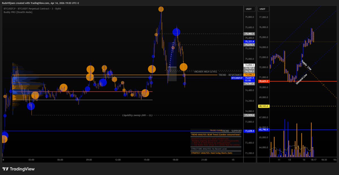Select the blue 73,628.4 support price tag
The width and height of the screenshot is (339, 175).
tap(250, 131)
